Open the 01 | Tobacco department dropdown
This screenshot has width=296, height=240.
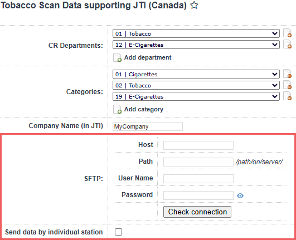pos(196,33)
